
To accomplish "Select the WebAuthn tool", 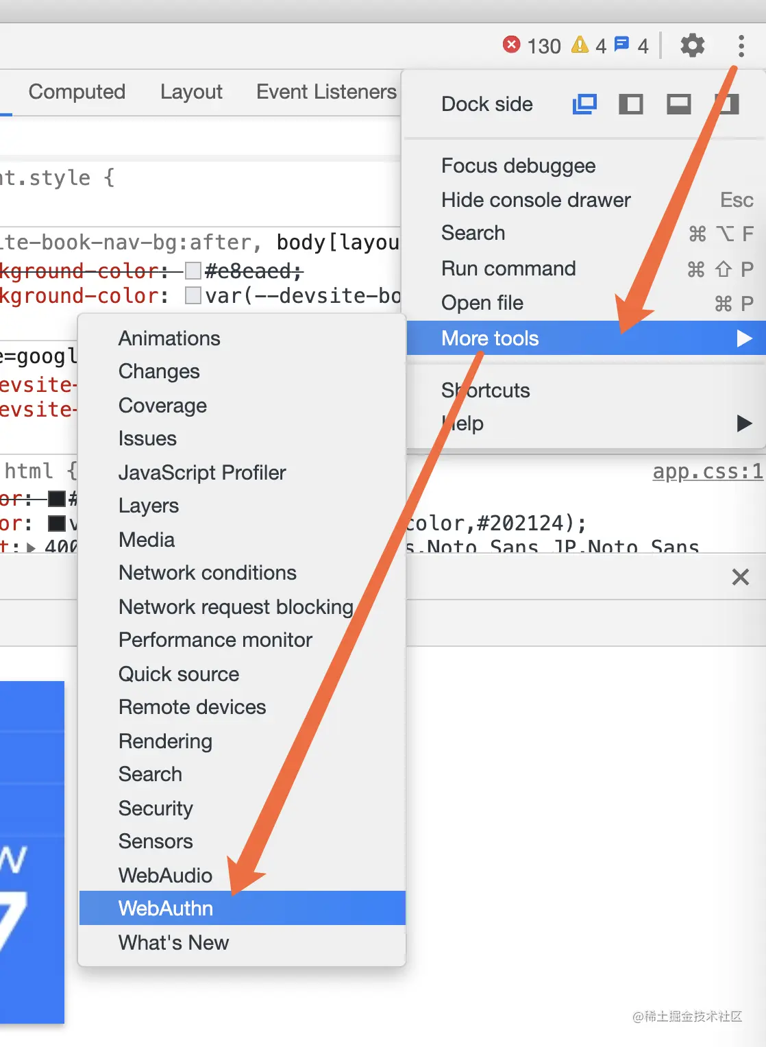I will tap(243, 909).
